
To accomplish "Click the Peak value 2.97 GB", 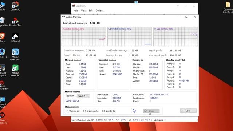I will coord(116,67).
